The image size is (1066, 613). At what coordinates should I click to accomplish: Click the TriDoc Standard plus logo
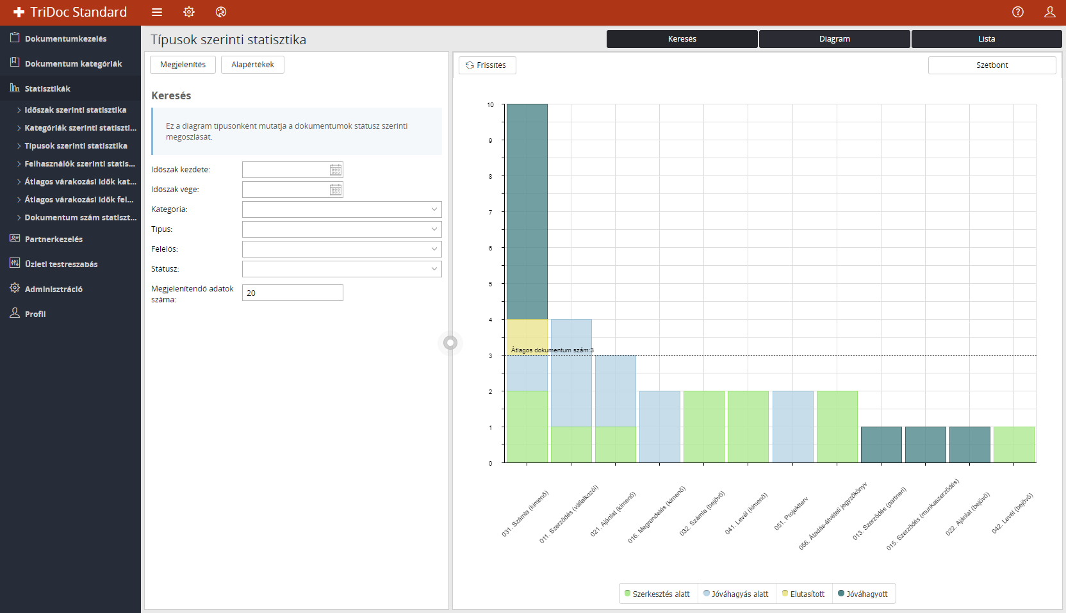point(19,12)
